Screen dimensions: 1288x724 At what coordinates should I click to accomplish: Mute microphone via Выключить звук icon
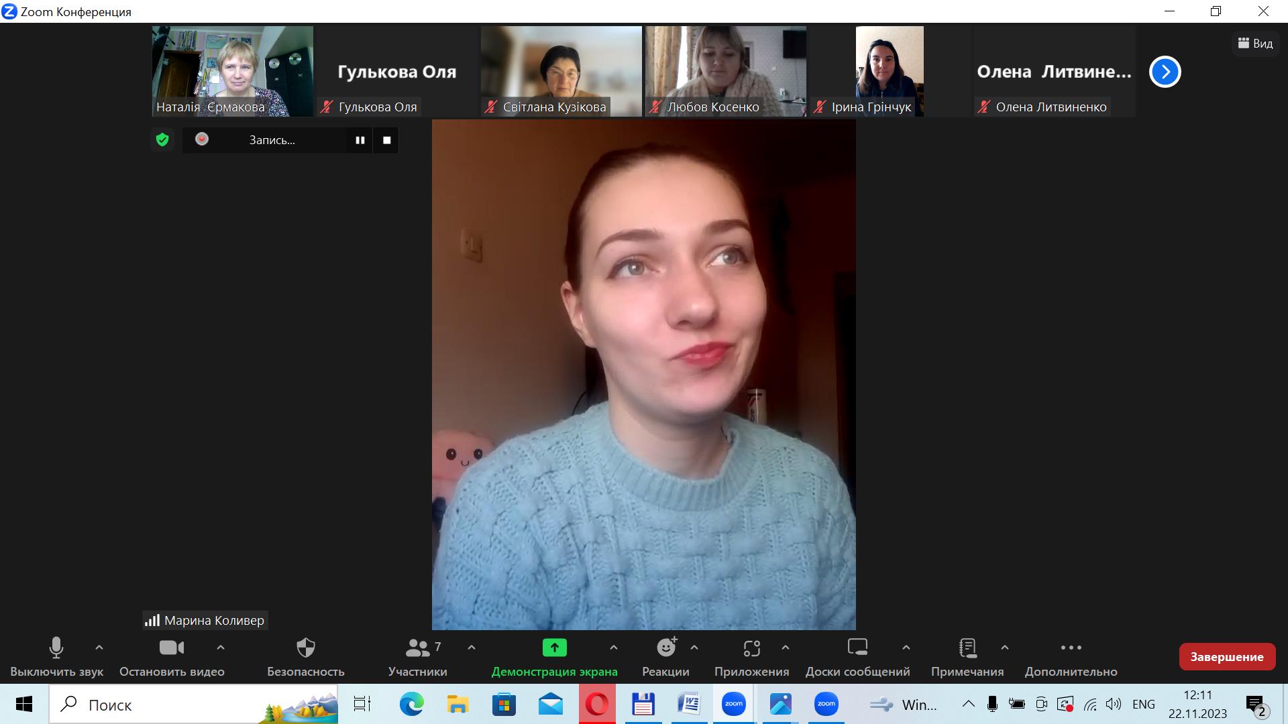coord(56,648)
